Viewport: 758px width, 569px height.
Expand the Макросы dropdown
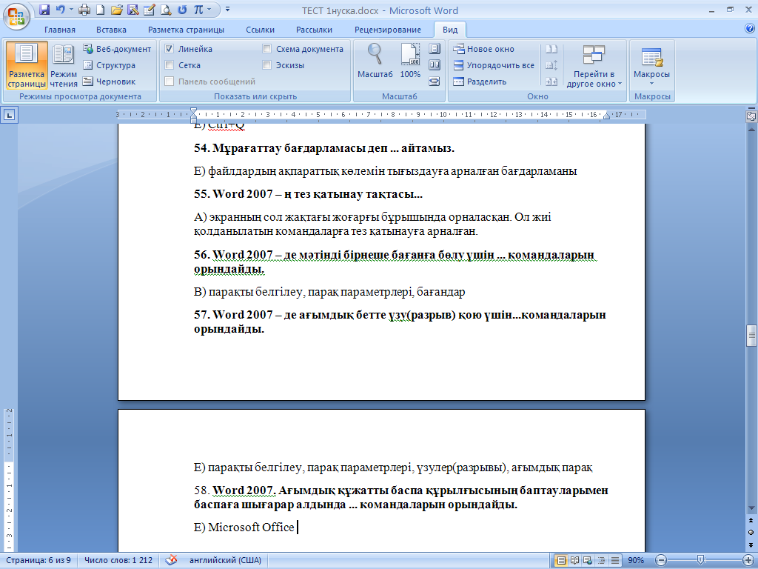[651, 66]
